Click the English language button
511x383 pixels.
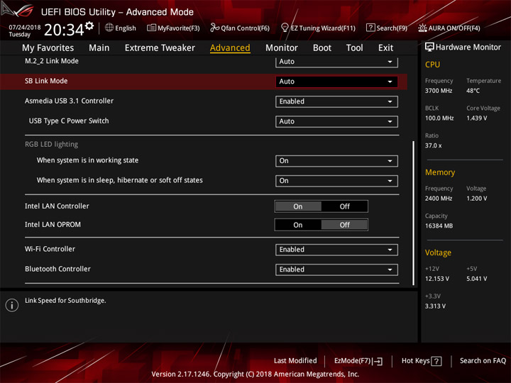pos(121,28)
